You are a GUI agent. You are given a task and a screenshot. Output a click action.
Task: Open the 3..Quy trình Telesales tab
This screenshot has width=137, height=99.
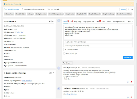click(x=12, y=9)
